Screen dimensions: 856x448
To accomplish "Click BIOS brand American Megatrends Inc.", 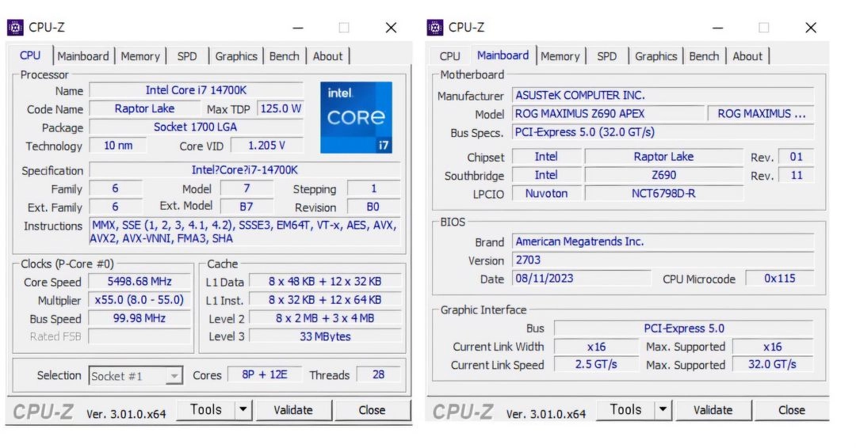I will [663, 241].
